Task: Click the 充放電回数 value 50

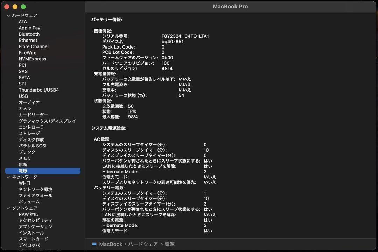Action: (x=131, y=106)
